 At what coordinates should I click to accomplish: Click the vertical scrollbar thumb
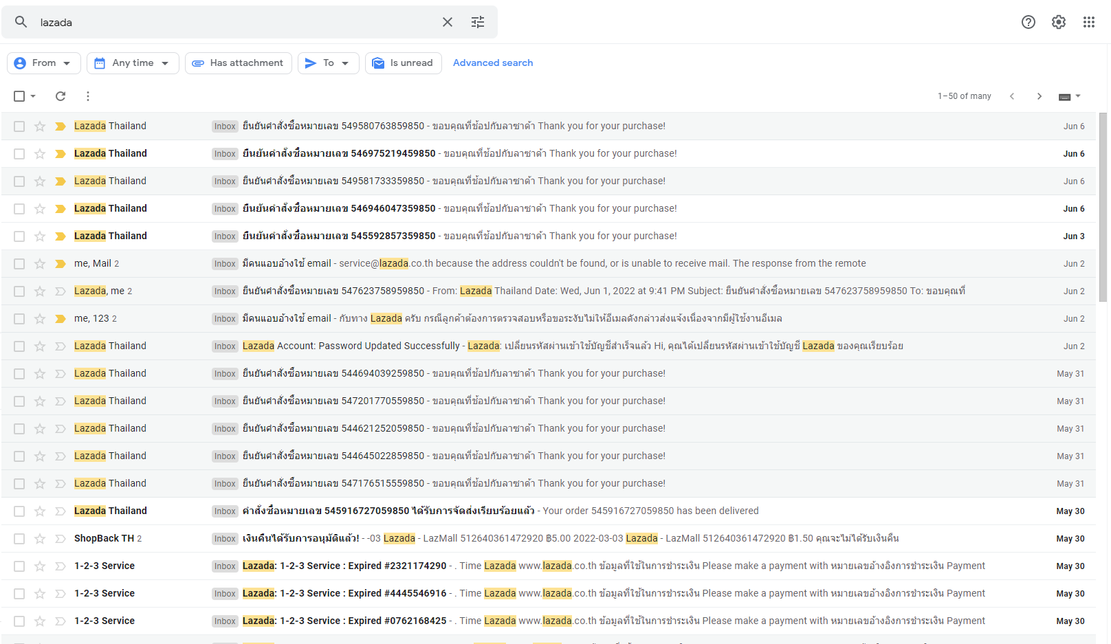1103,206
